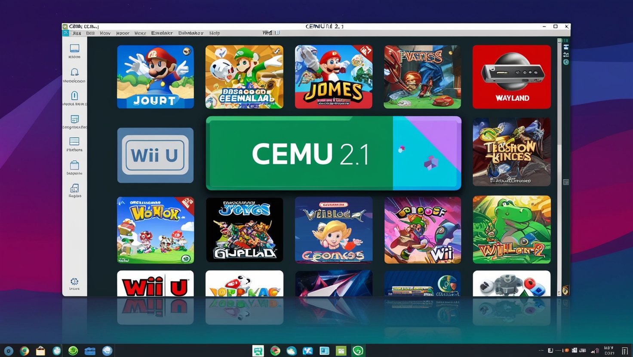The image size is (633, 357).
Task: Click the top small icon in Cemu's right strip
Action: pos(566,47)
